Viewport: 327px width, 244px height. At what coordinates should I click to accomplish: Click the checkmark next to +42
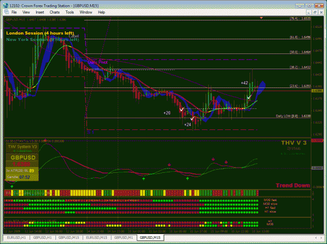point(249,97)
